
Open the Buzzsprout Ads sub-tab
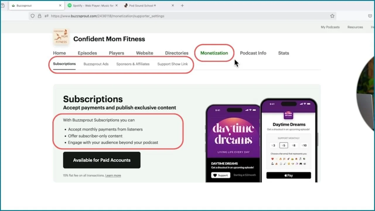tap(96, 64)
